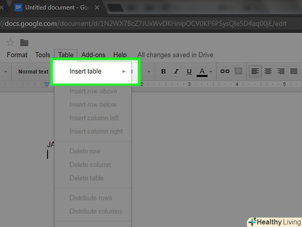Select Insert row below
The width and height of the screenshot is (302, 227).
93,104
